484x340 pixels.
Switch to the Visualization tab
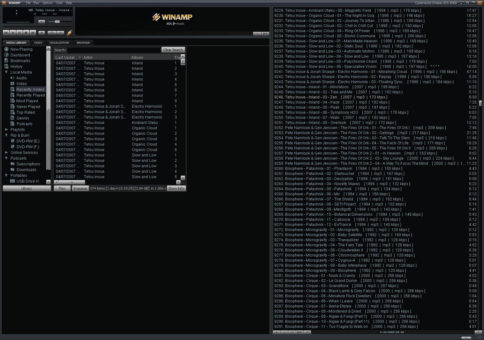pos(59,43)
